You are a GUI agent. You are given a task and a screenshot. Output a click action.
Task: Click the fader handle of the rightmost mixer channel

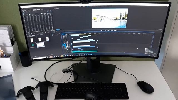52,27
